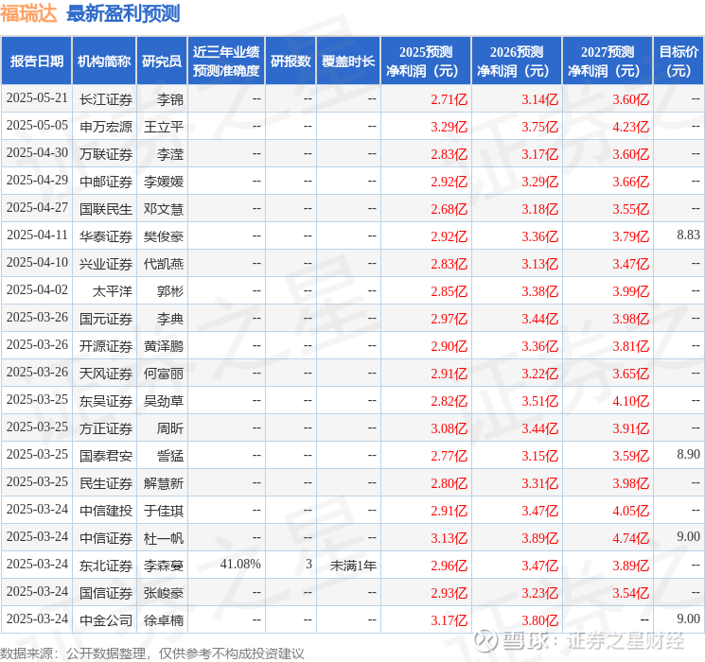Click the 华泰证券 institution cell
This screenshot has height=662, width=705.
106,236
